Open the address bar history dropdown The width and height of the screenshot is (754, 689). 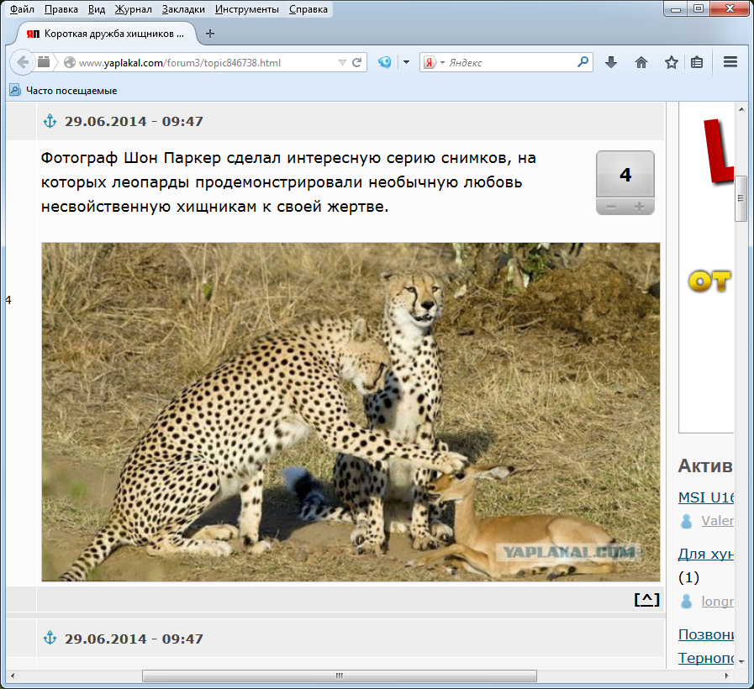point(341,62)
